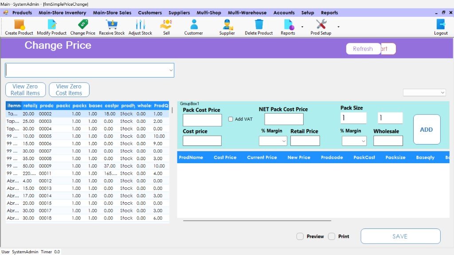Open the Accounts menu
454x255 pixels.
[x=284, y=13]
